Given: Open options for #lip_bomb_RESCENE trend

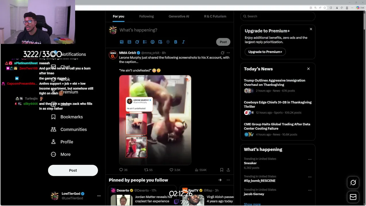Looking at the screenshot, I should click(x=310, y=177).
